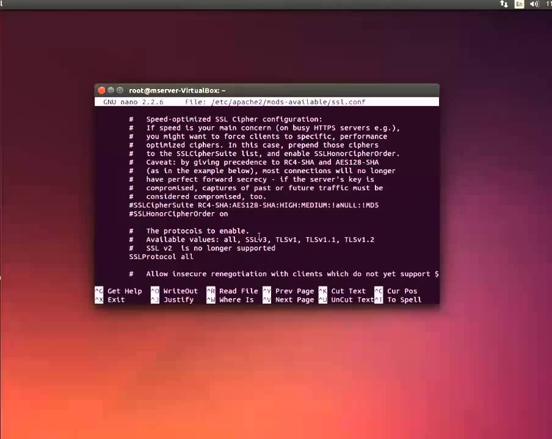This screenshot has height=439, width=552.
Task: Click the 'If speed is your main concern' line
Action: [264, 128]
